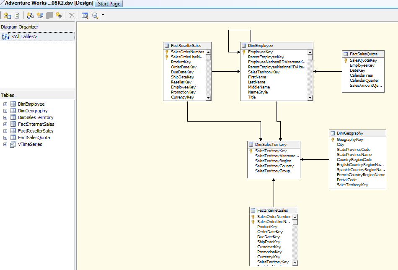Screen dimensions: 398x270
Task: Select CalendarYear column in FactSalesQuota
Action: [x=362, y=75]
